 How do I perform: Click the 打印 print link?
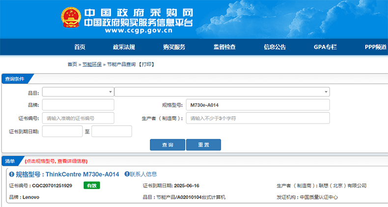(x=147, y=64)
